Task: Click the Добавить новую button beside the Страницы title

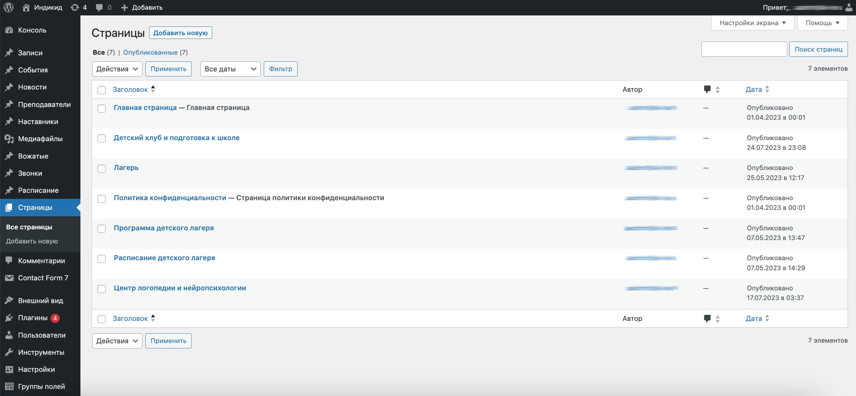Action: 180,33
